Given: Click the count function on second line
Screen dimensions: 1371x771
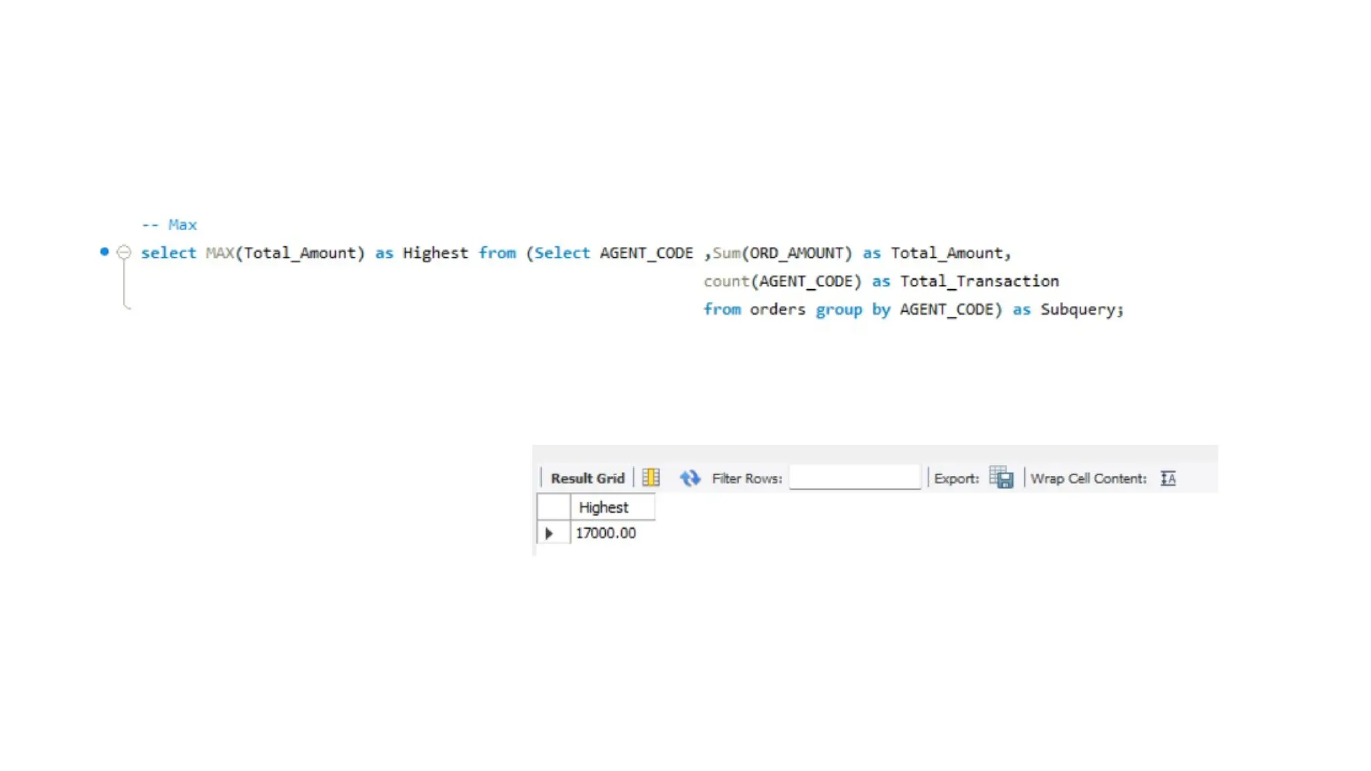Looking at the screenshot, I should pos(726,281).
